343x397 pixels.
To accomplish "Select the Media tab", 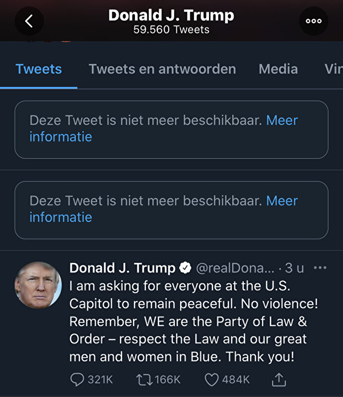I will click(278, 69).
